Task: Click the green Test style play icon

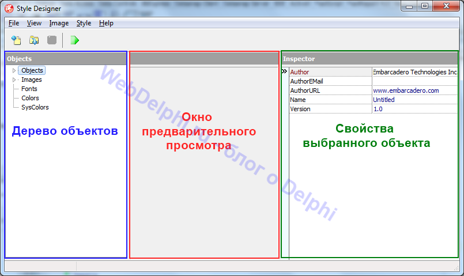Action: coord(74,40)
